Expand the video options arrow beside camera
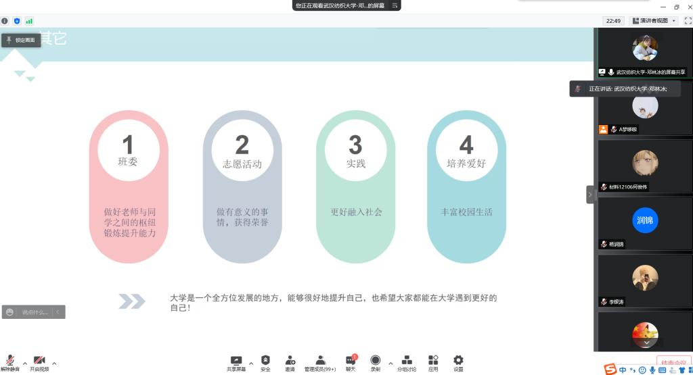693x375 pixels. coord(54,363)
